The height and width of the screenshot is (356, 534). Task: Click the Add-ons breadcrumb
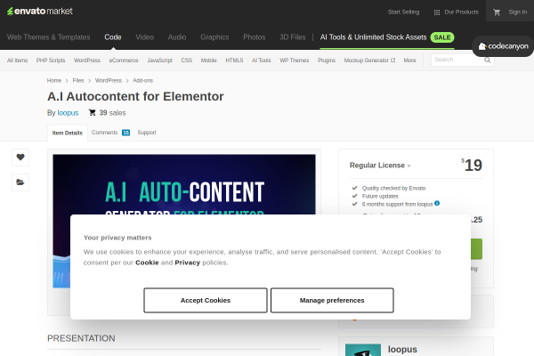tap(142, 81)
